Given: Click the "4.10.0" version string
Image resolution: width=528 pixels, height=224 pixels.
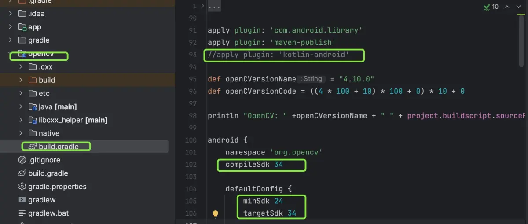Looking at the screenshot, I should click(x=357, y=79).
